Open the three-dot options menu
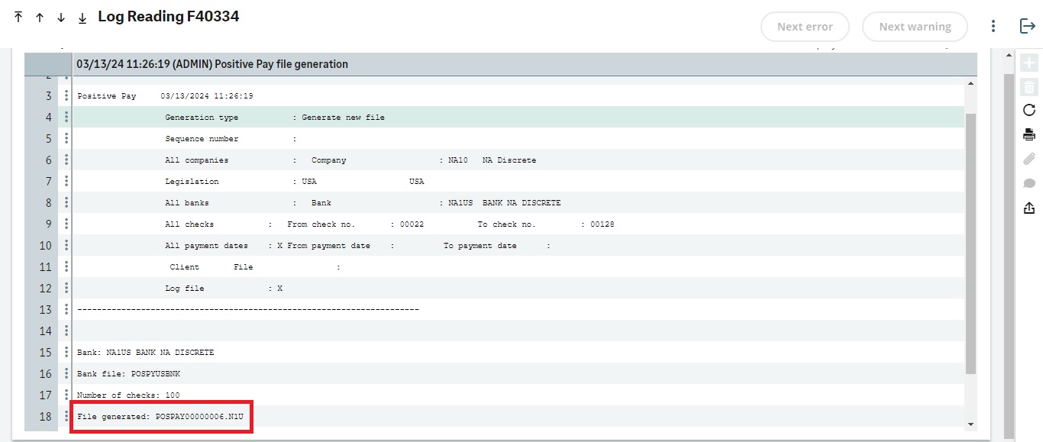 pos(993,25)
